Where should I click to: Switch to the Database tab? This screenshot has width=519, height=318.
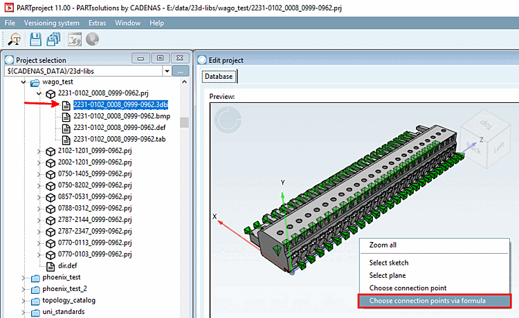tap(219, 76)
